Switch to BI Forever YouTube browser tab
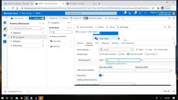The image size is (178, 100). (x=81, y=4)
